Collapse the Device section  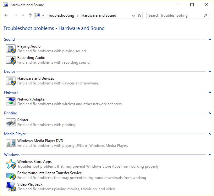tap(210, 72)
